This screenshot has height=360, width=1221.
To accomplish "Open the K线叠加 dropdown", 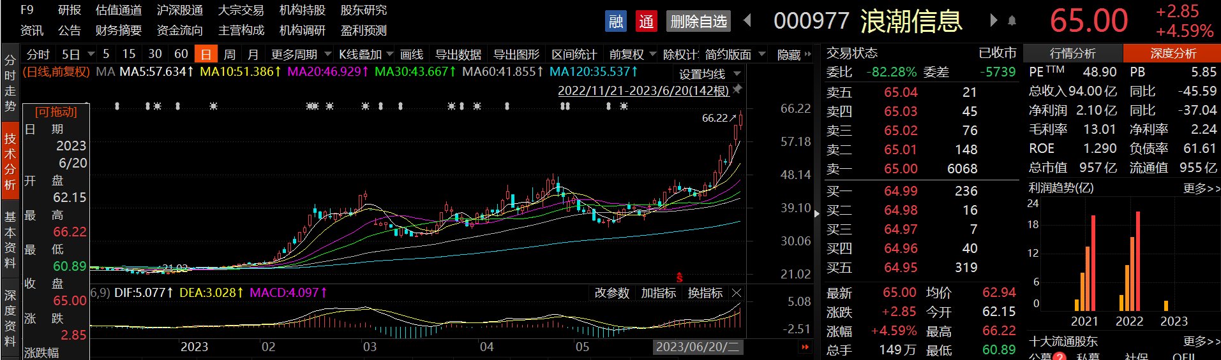I will pyautogui.click(x=390, y=54).
